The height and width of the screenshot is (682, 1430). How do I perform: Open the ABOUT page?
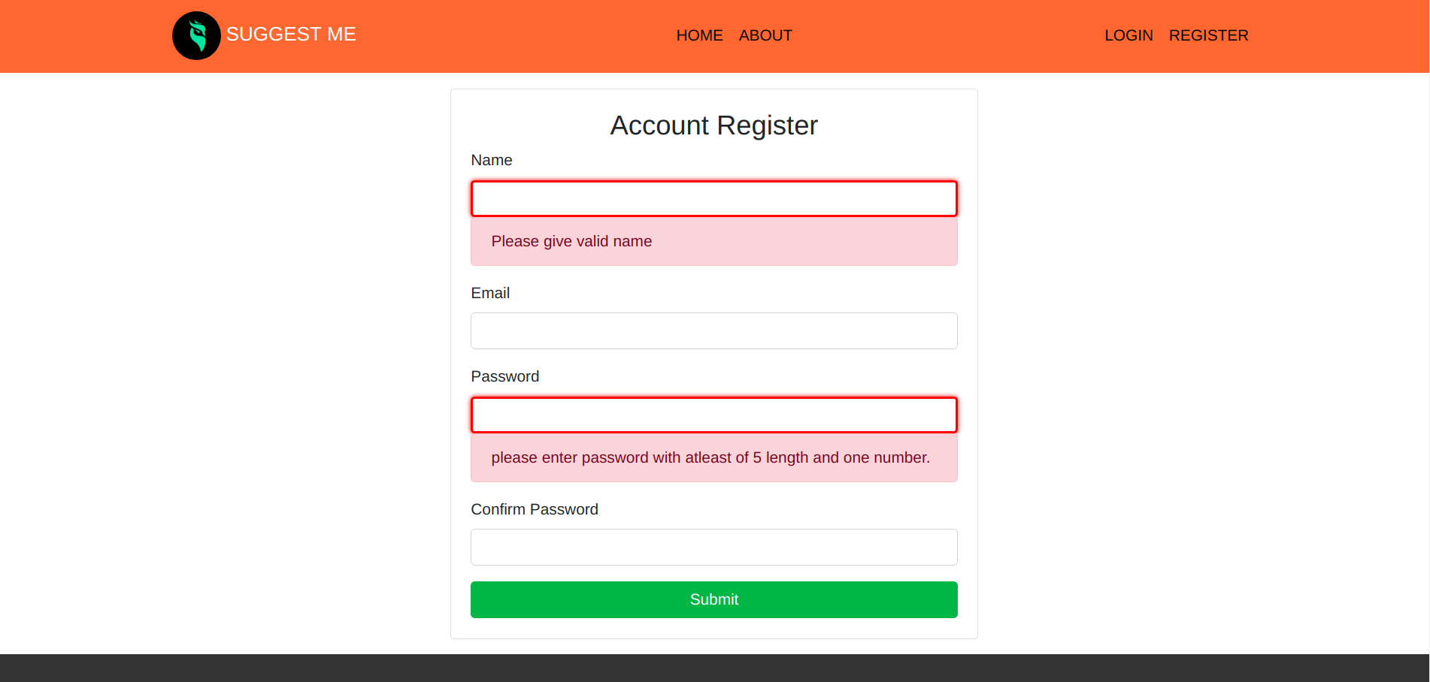coord(765,35)
